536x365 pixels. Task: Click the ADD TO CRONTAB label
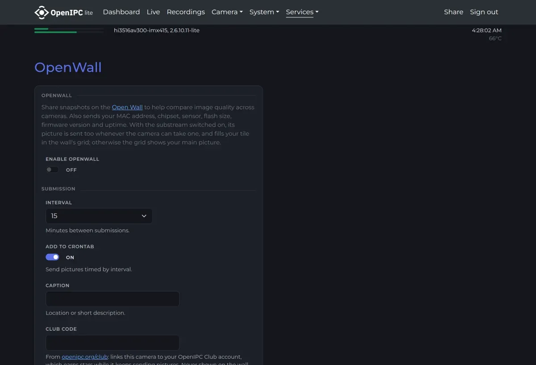point(70,246)
